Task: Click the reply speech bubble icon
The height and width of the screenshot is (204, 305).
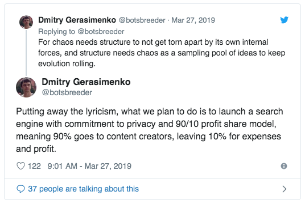Action: [x=20, y=189]
